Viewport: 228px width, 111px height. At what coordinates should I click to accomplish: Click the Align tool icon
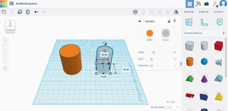click(168, 12)
